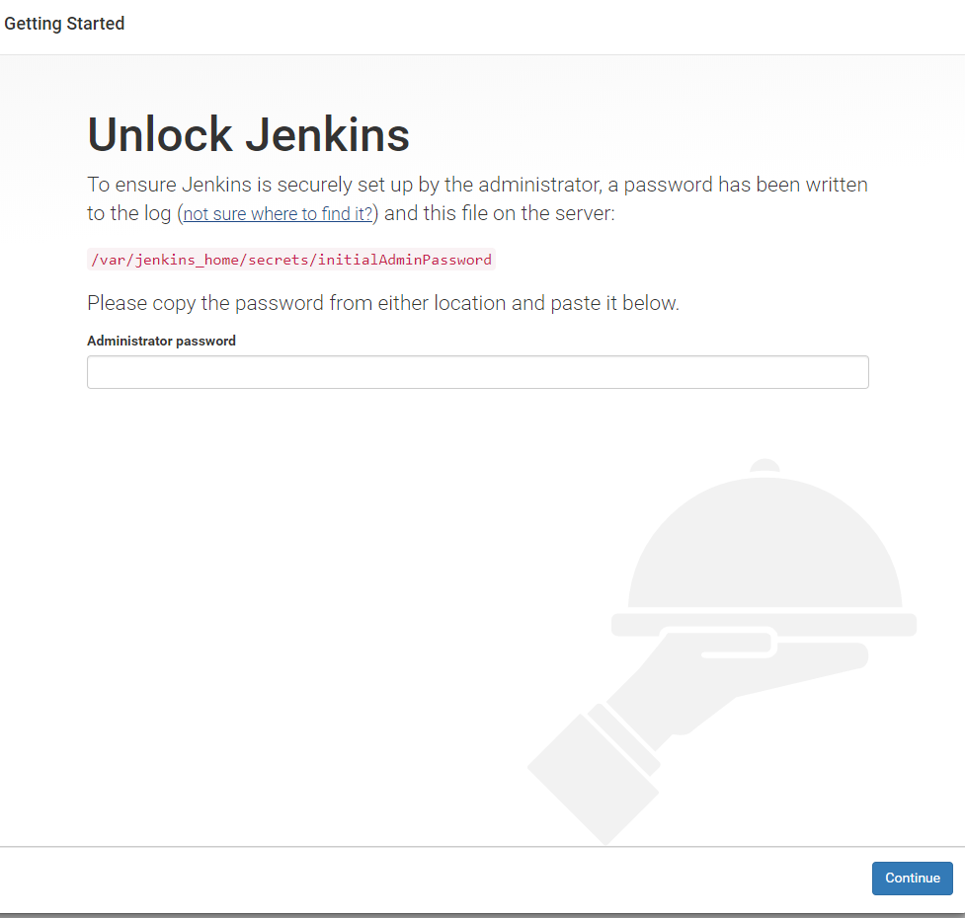Screen dimensions: 965x918
Task: Open the 'not sure where to find it?' link
Action: (279, 214)
